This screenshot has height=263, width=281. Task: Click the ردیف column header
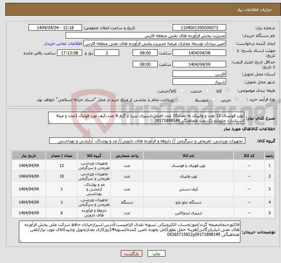click(269, 156)
